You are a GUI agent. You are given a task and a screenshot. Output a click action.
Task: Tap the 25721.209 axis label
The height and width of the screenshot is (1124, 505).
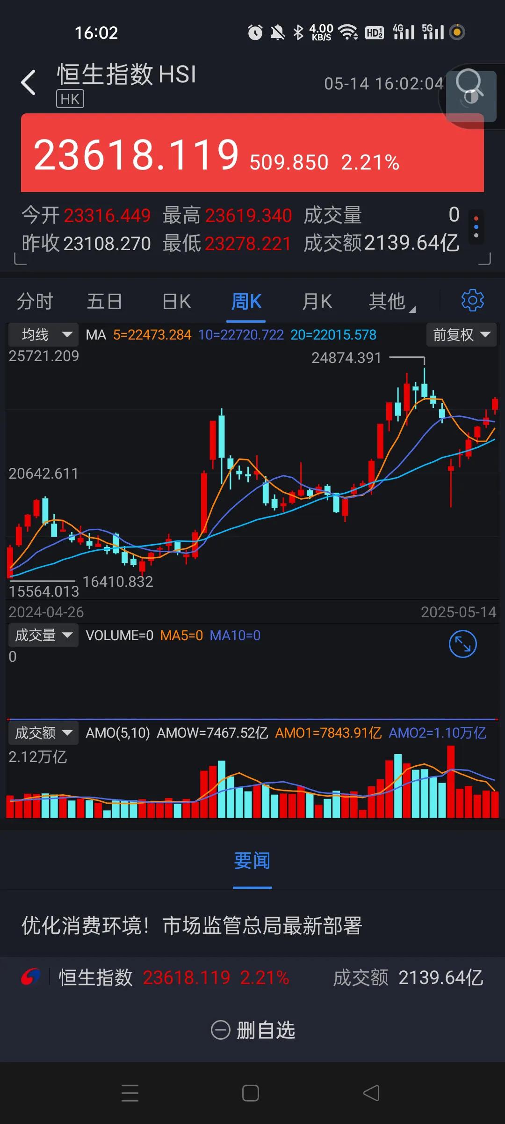click(44, 356)
